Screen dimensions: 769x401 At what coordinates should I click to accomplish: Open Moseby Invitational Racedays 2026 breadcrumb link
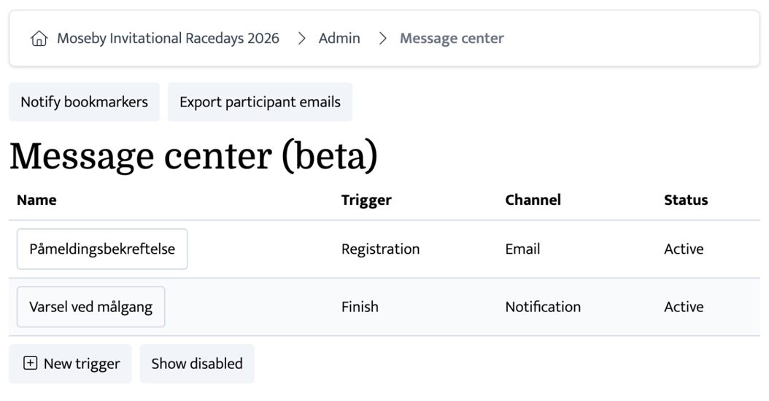(x=168, y=39)
